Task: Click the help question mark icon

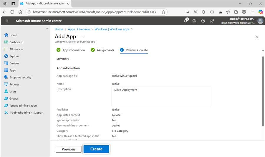Action: (x=203, y=21)
